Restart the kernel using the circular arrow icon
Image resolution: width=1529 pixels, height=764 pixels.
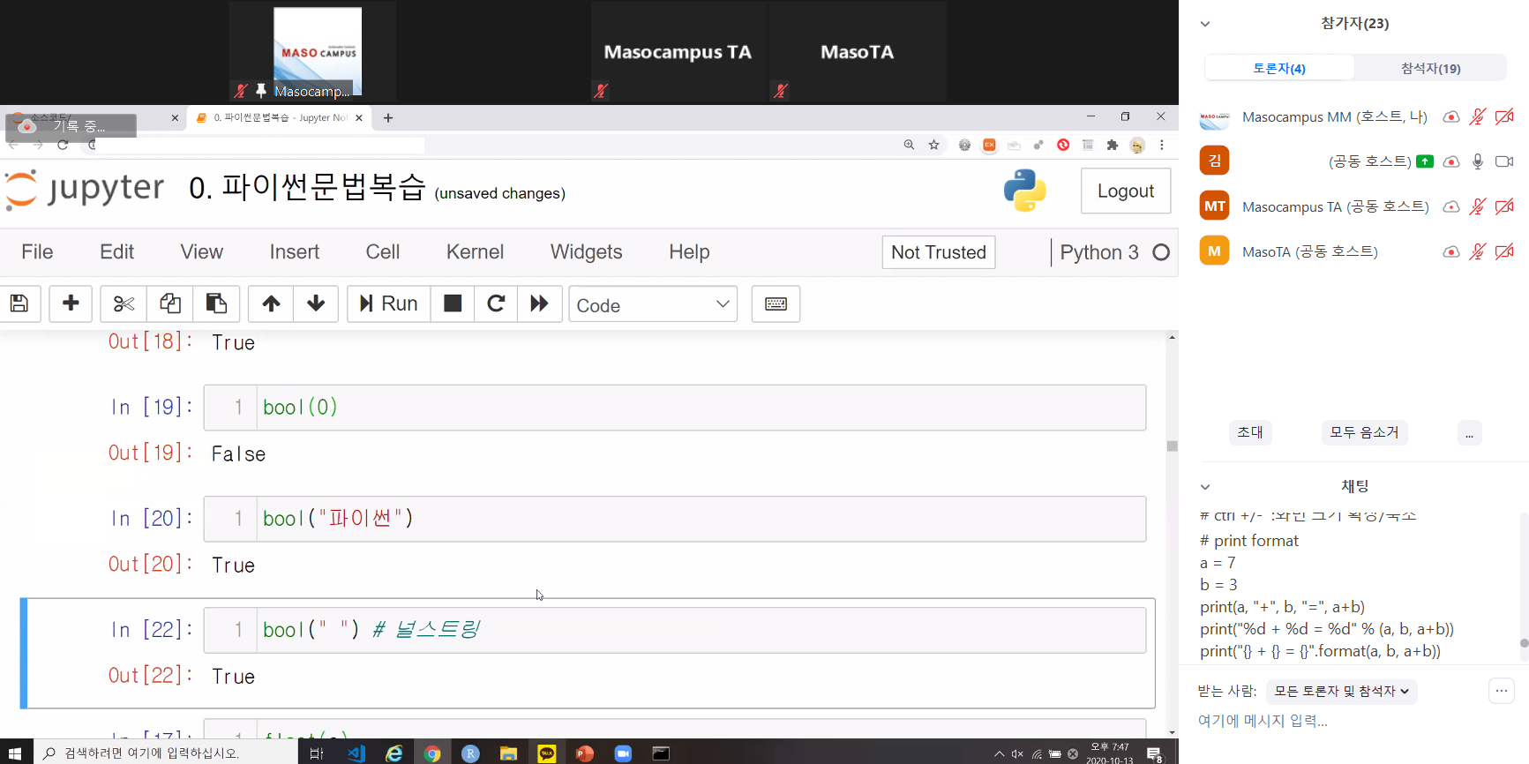coord(496,304)
